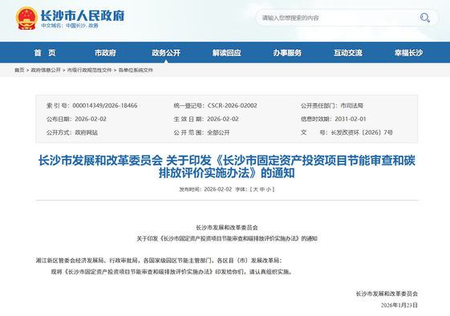Open the 首页 navigation menu item
450x316 pixels.
[x=45, y=53]
